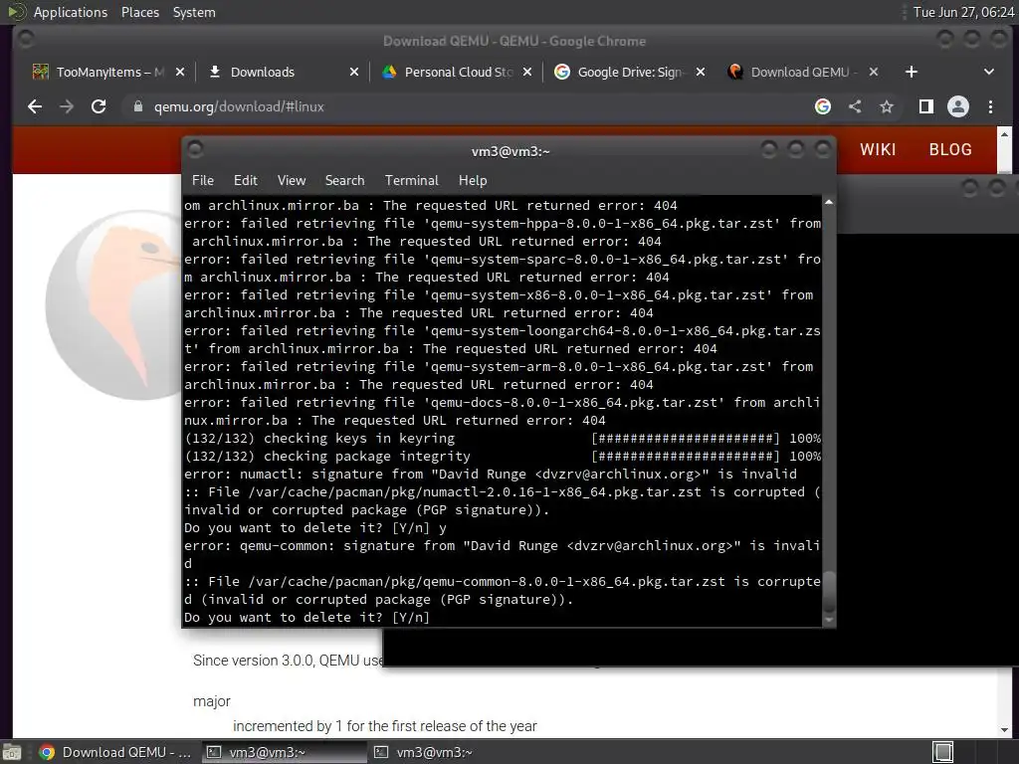The width and height of the screenshot is (1019, 764).
Task: Click terminal window menu button in title bar
Action: [x=195, y=149]
